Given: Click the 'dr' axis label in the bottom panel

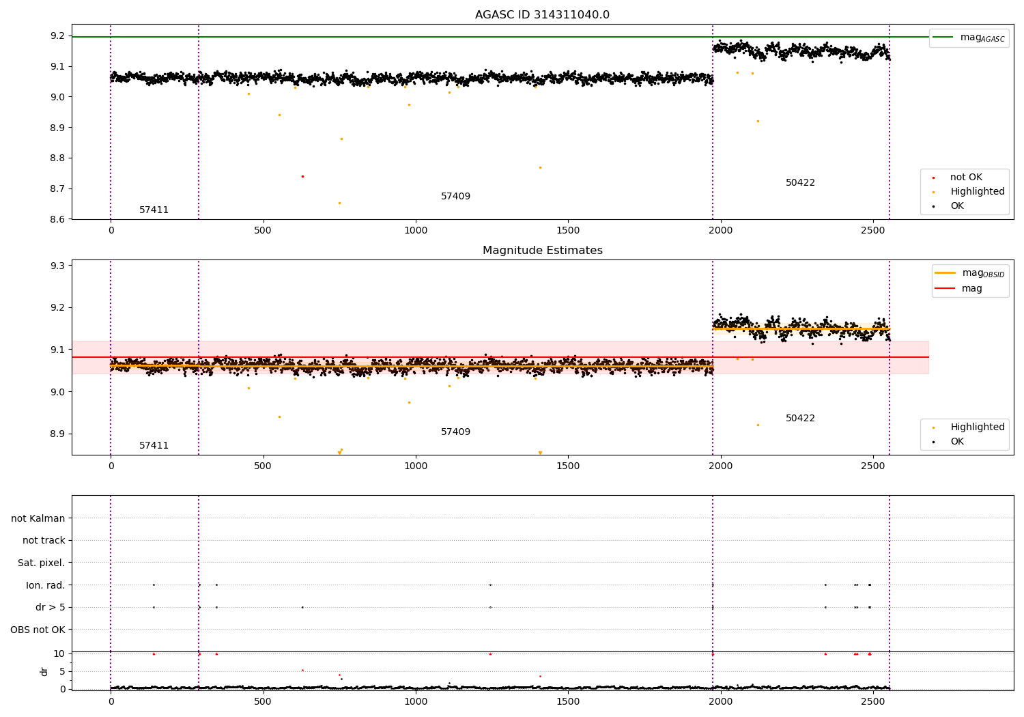Looking at the screenshot, I should tap(44, 671).
